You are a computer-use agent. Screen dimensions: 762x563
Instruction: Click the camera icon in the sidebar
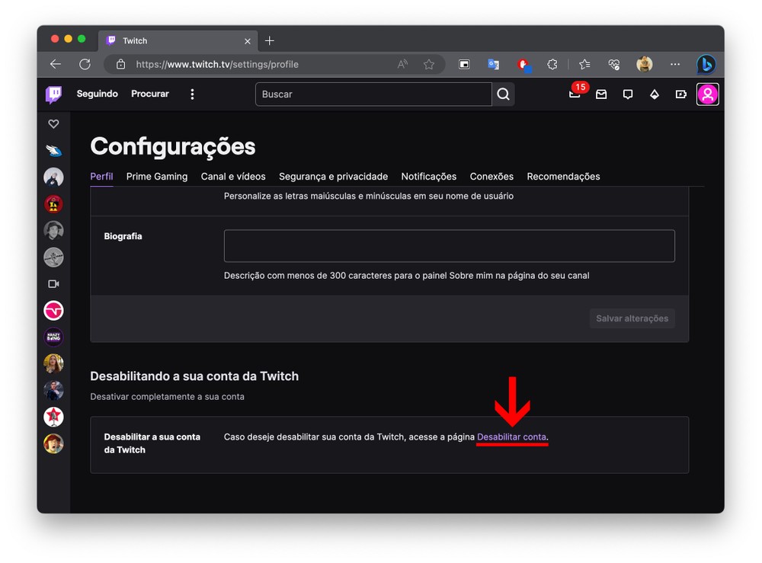[53, 283]
